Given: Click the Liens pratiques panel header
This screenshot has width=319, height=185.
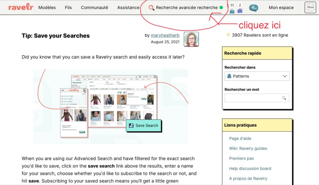Looking at the screenshot, I should click(257, 125).
